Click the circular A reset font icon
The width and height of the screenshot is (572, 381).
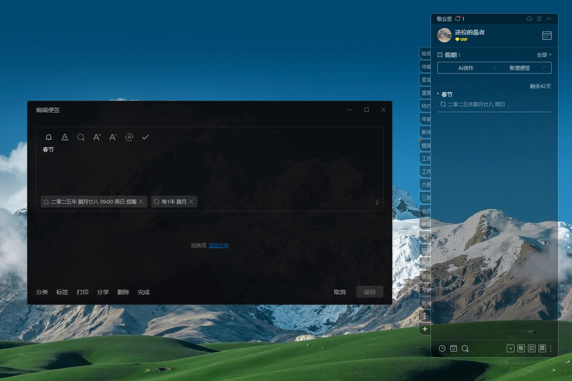tap(129, 137)
